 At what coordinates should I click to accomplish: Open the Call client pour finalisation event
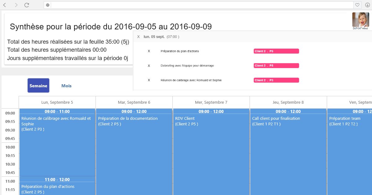(x=288, y=152)
